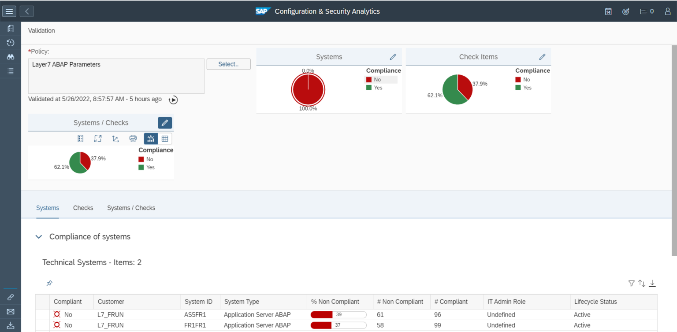
Task: Edit the Check Items chart via pencil icon
Action: (x=542, y=57)
